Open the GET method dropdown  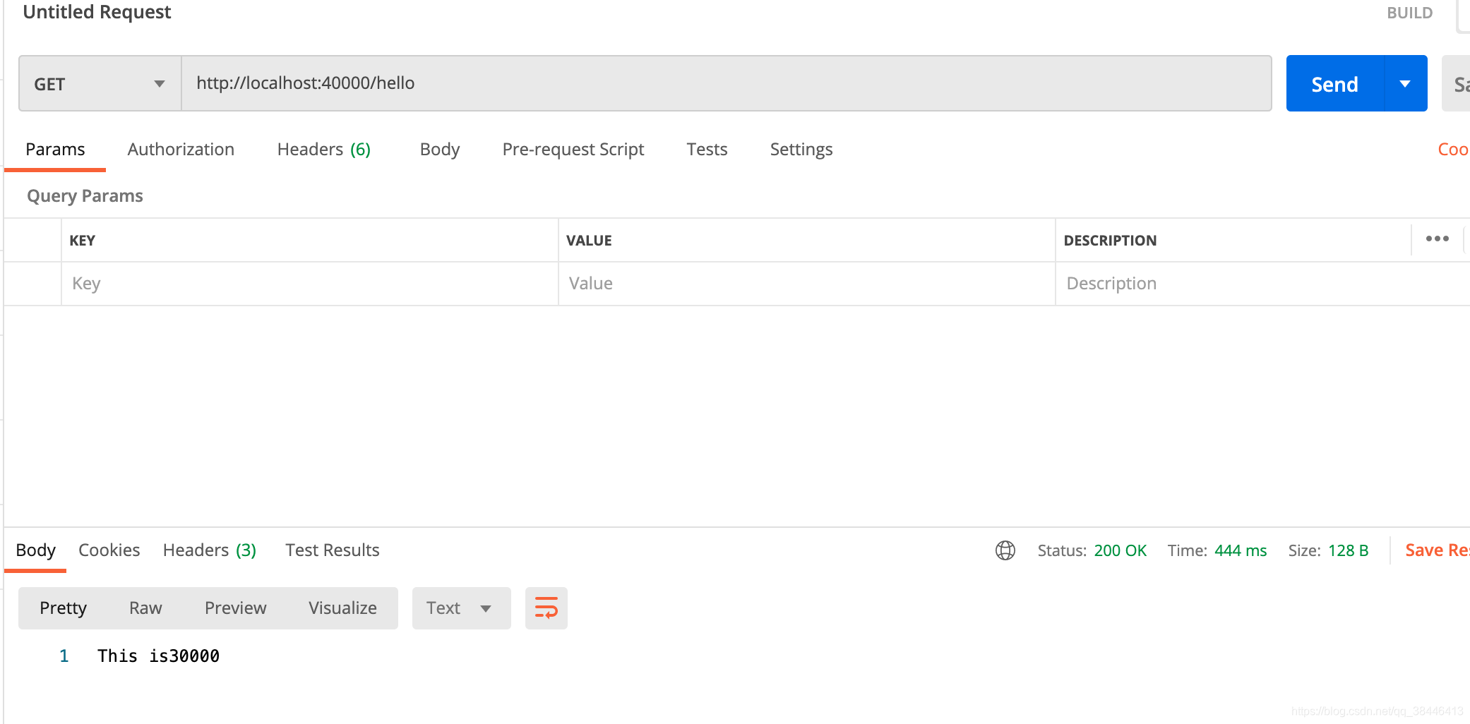tap(100, 84)
